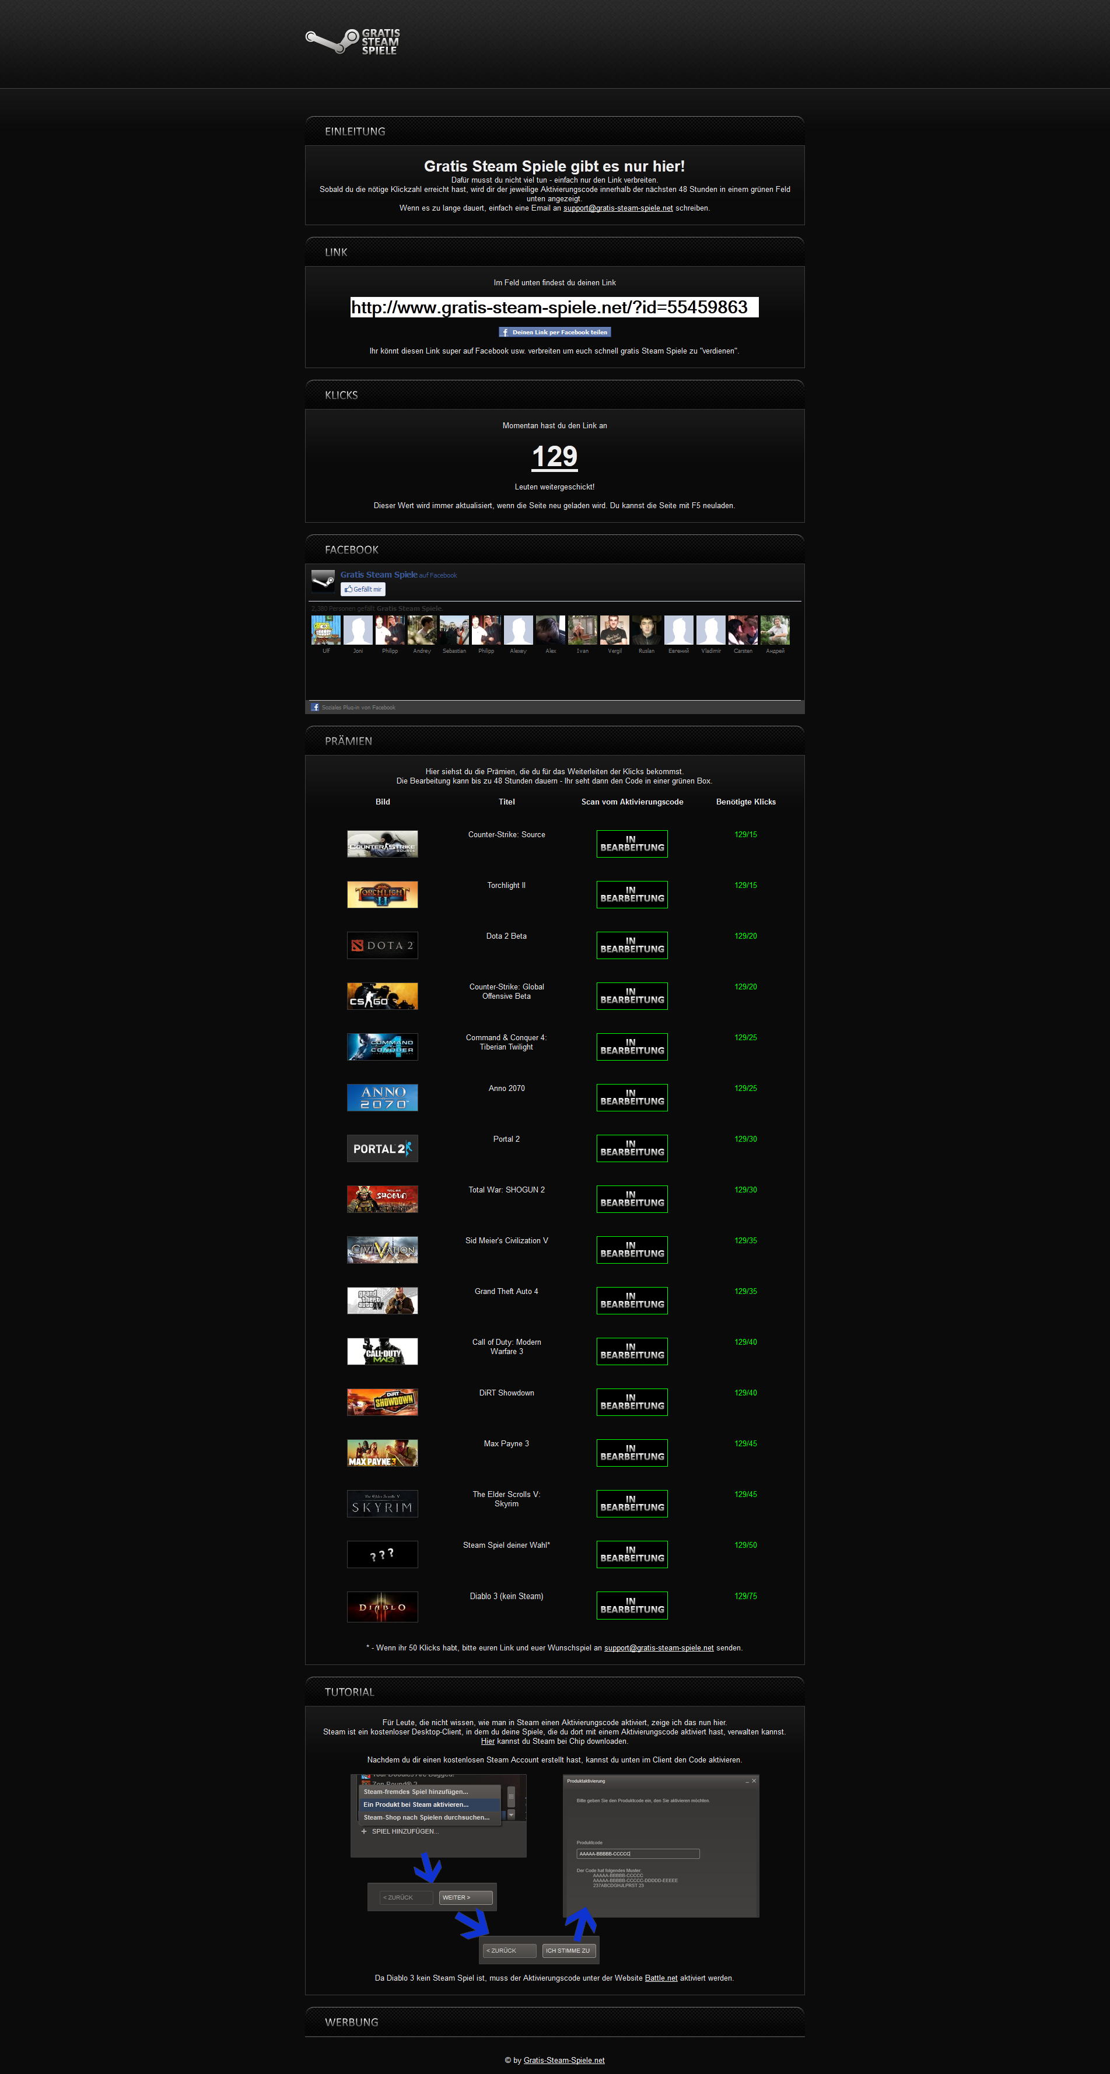The width and height of the screenshot is (1110, 2074).
Task: Open Vladimir's Facebook profile picture
Action: (711, 631)
